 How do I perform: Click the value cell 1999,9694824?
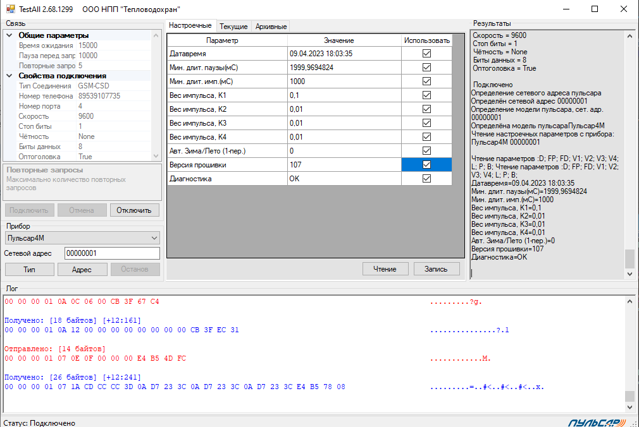point(344,67)
